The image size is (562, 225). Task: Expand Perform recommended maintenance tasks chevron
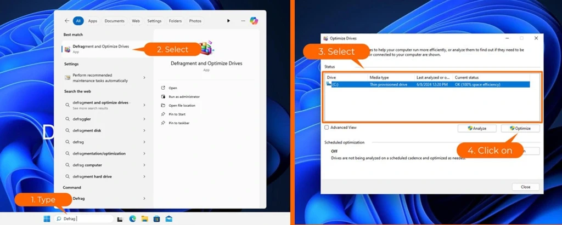(144, 78)
